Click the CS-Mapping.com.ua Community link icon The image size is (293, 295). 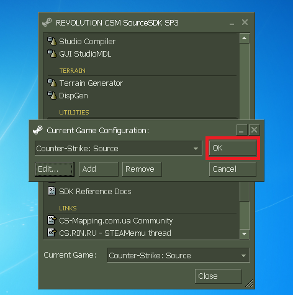(x=52, y=220)
